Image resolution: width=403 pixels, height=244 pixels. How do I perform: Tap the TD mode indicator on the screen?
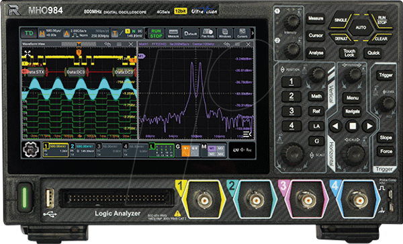click(29, 33)
